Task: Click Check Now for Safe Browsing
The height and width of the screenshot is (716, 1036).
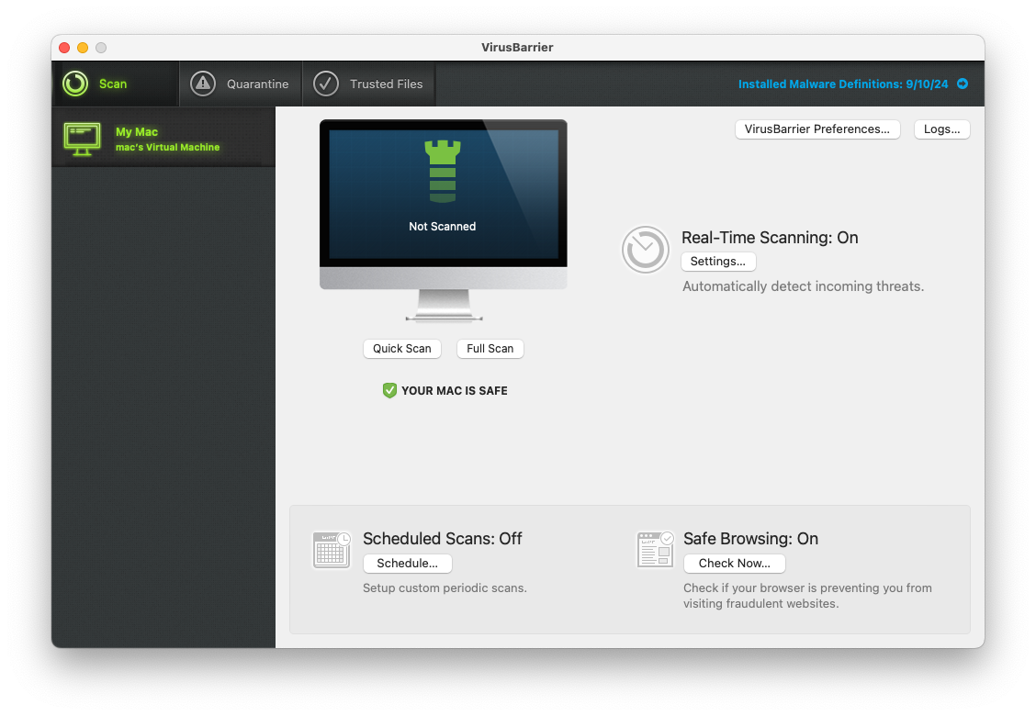Action: (734, 564)
